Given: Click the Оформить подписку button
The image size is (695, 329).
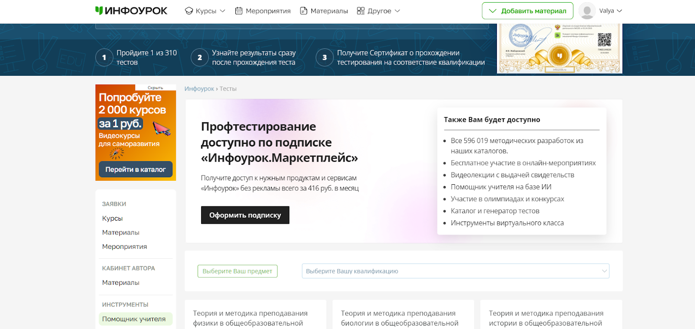Looking at the screenshot, I should pyautogui.click(x=245, y=215).
